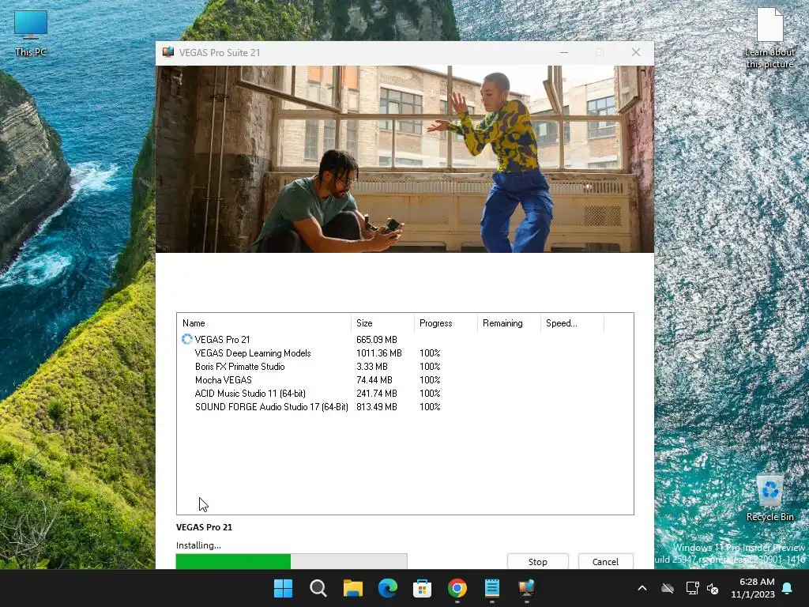The height and width of the screenshot is (607, 809).
Task: Select the Learn about this picture icon
Action: click(x=769, y=38)
